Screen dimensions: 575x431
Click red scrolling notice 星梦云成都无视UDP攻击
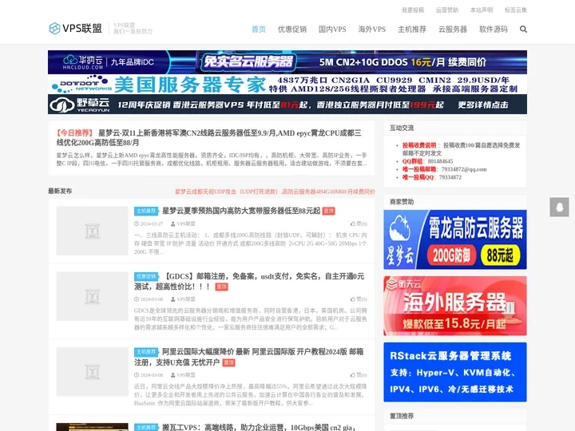point(275,192)
